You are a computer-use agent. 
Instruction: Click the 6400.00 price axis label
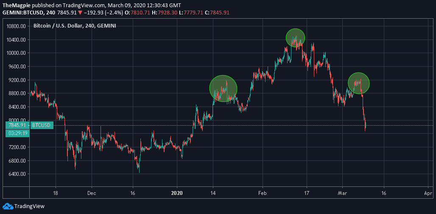pyautogui.click(x=17, y=174)
